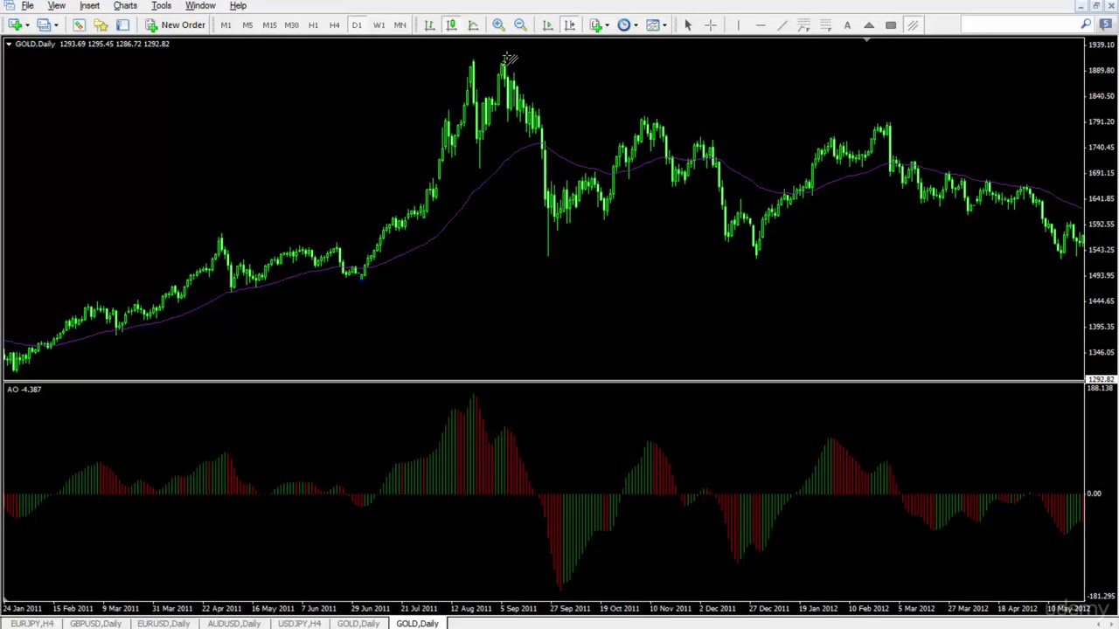Click the New Order button
This screenshot has width=1119, height=629.
[x=175, y=25]
